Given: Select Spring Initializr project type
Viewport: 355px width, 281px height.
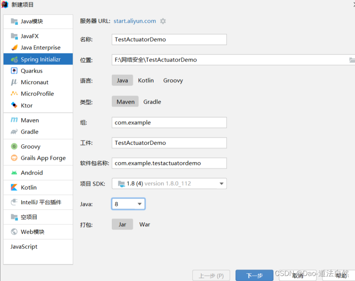Looking at the screenshot, I should coord(38,59).
